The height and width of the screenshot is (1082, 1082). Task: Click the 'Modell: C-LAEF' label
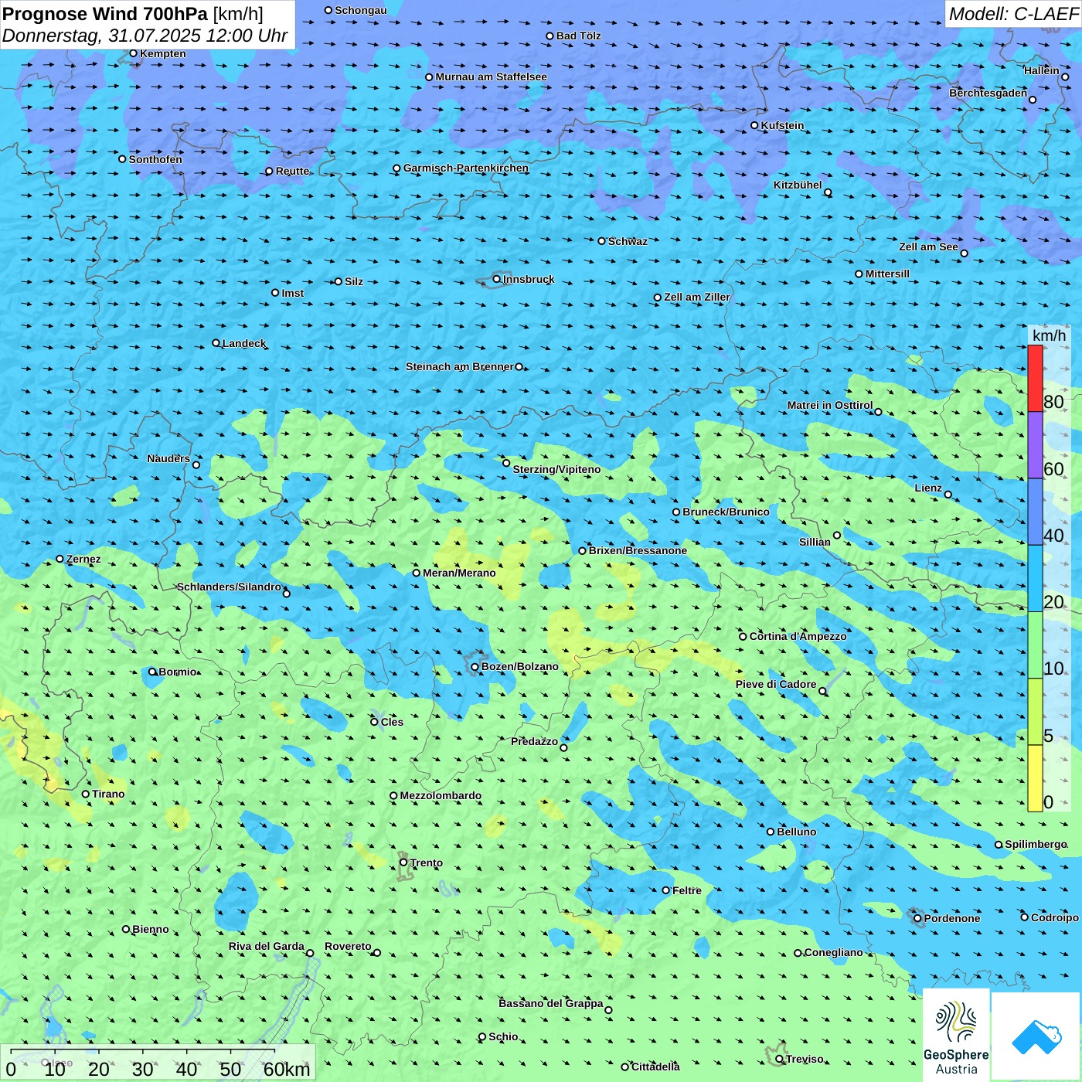point(1013,14)
